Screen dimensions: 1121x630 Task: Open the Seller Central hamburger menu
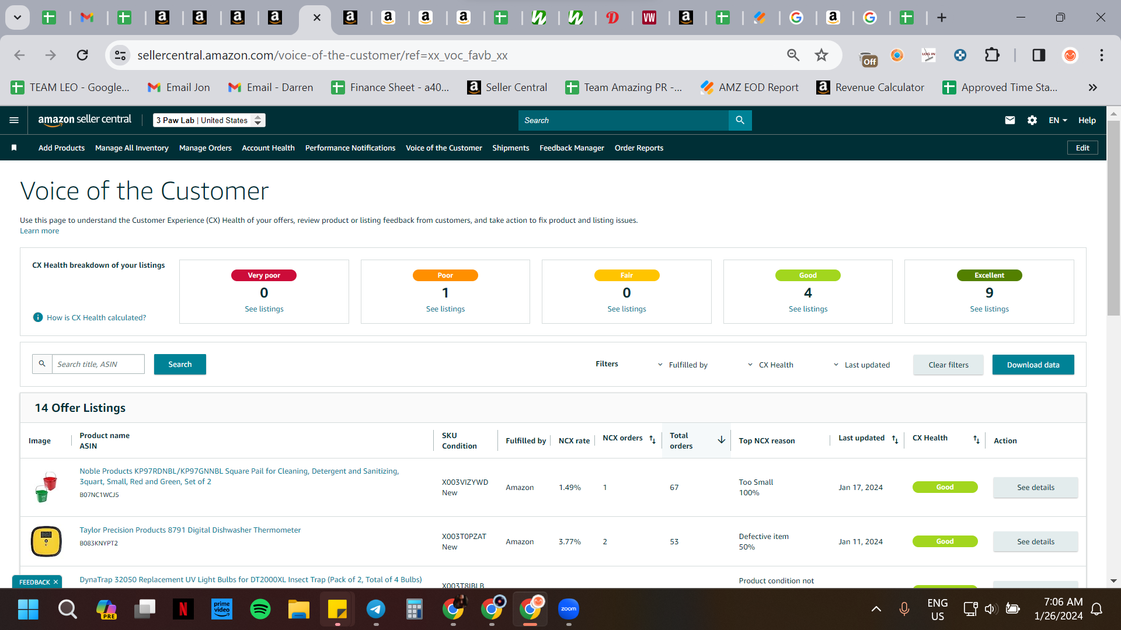[14, 120]
